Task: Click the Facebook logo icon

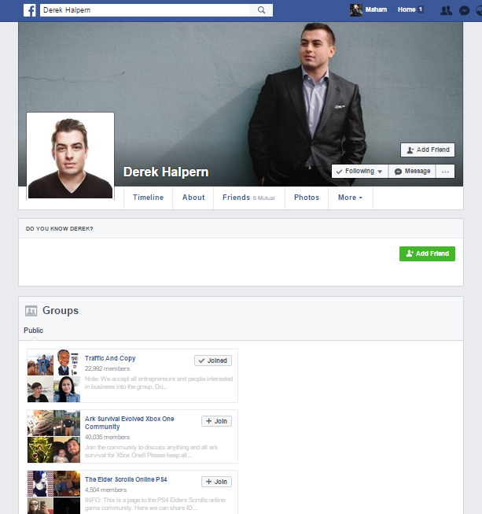Action: point(29,10)
